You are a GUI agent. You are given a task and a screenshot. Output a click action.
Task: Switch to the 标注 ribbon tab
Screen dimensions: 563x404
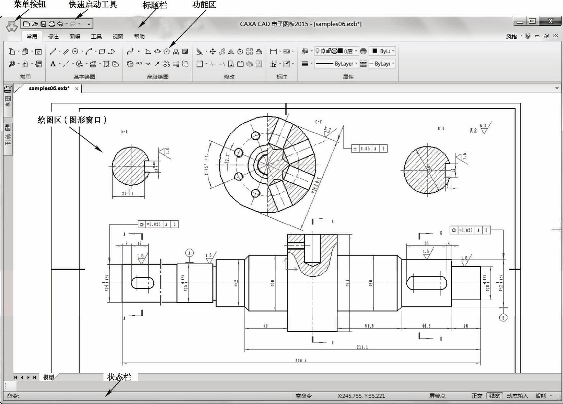tap(53, 37)
